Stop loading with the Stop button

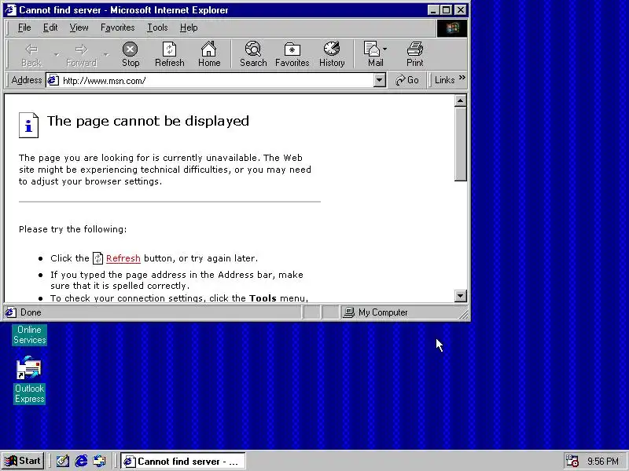coord(131,54)
